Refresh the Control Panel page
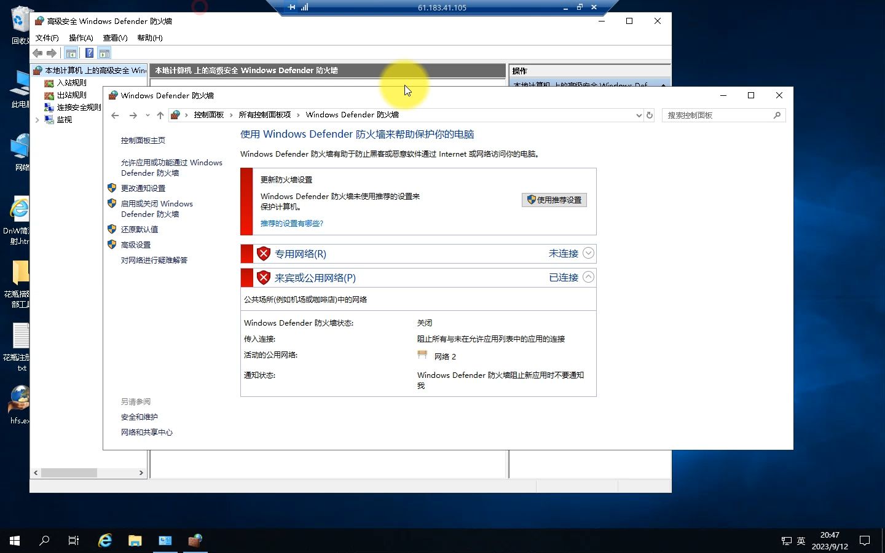Screen dimensions: 885x553 click(x=650, y=116)
